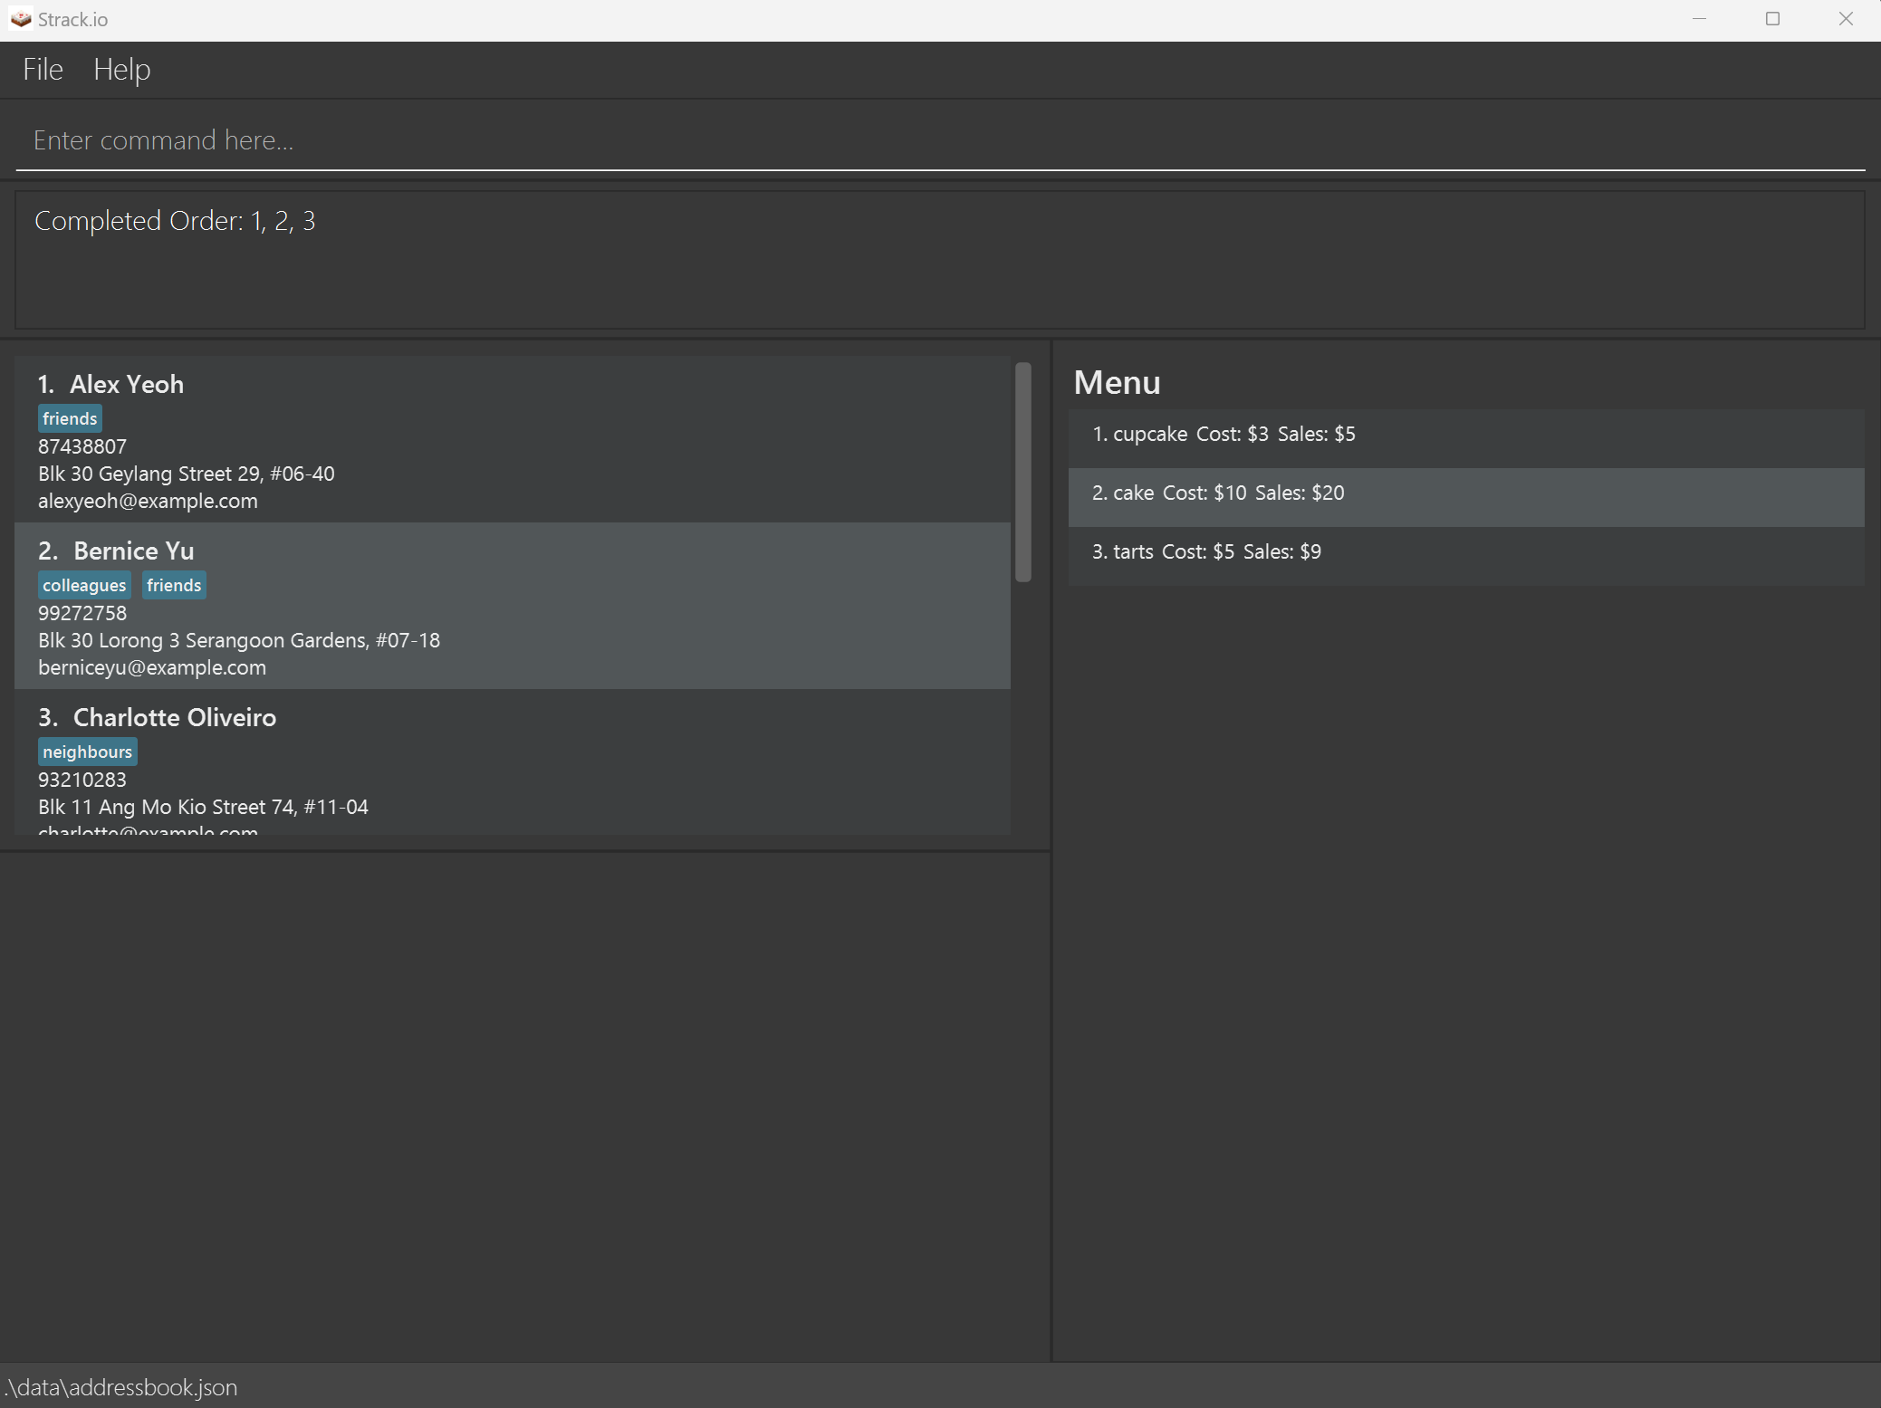Click on Bernice Yu contact entry

coord(518,608)
